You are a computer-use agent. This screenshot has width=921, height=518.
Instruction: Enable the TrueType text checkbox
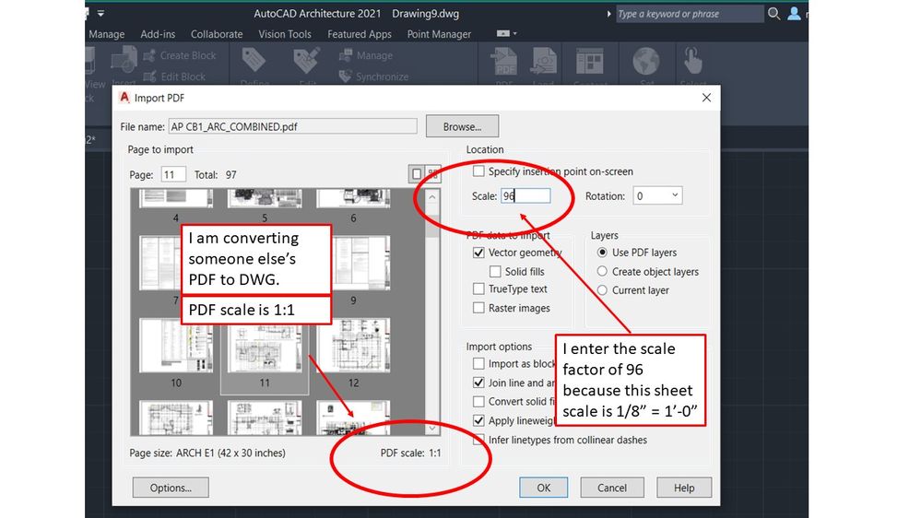[x=478, y=288]
